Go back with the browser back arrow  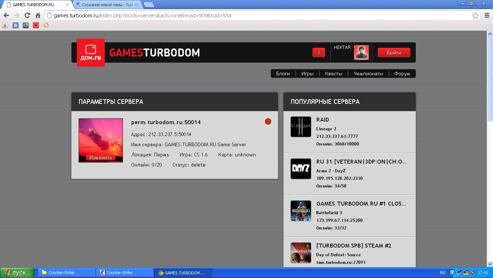click(x=6, y=15)
